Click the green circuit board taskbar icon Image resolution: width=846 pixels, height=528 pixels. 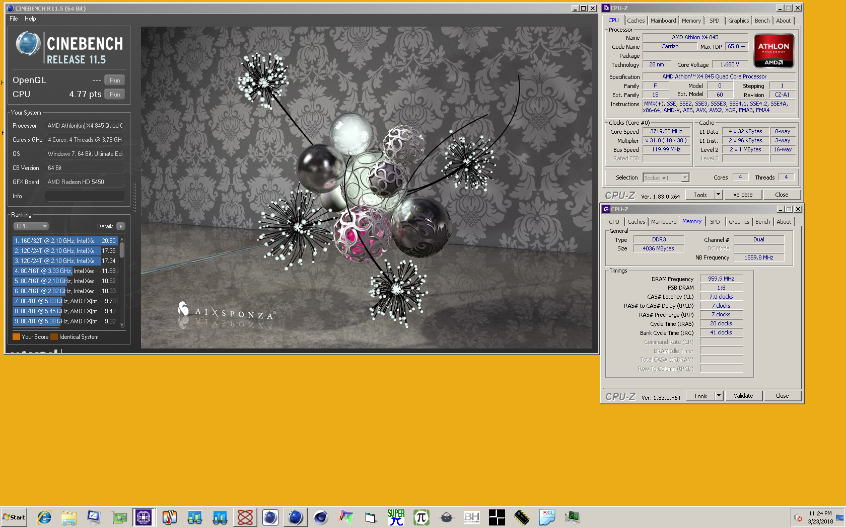tap(119, 517)
